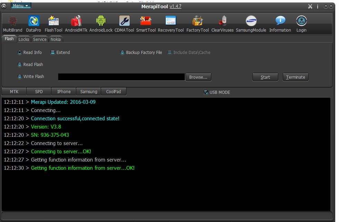The image size is (339, 222).
Task: Click 'Connecting to server...OK!' log line
Action: tap(61, 152)
